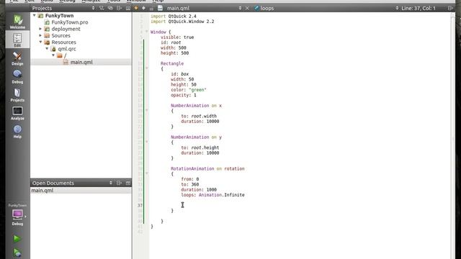
Task: Click the editor vertical scrollbar
Action: [x=453, y=136]
